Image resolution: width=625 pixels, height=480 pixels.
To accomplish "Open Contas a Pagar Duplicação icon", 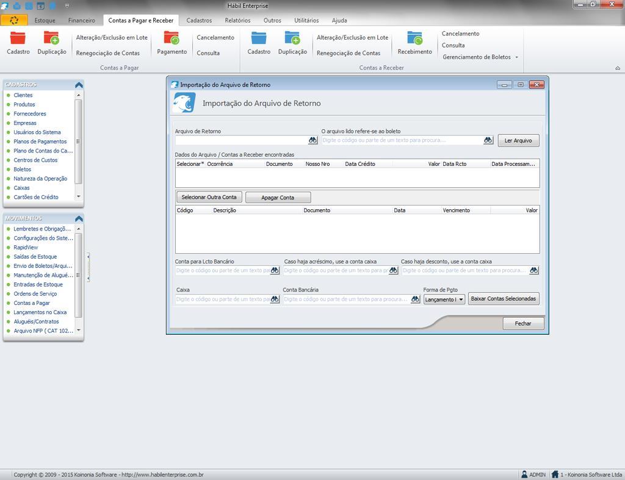I will (x=51, y=38).
